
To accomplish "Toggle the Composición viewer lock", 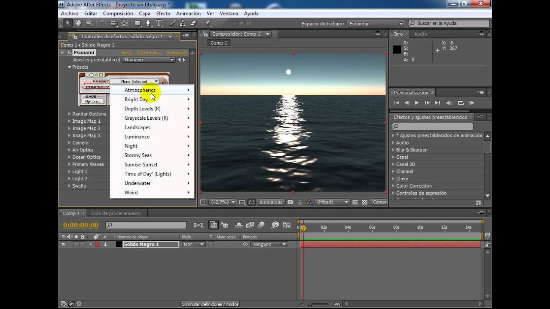I will tap(205, 34).
